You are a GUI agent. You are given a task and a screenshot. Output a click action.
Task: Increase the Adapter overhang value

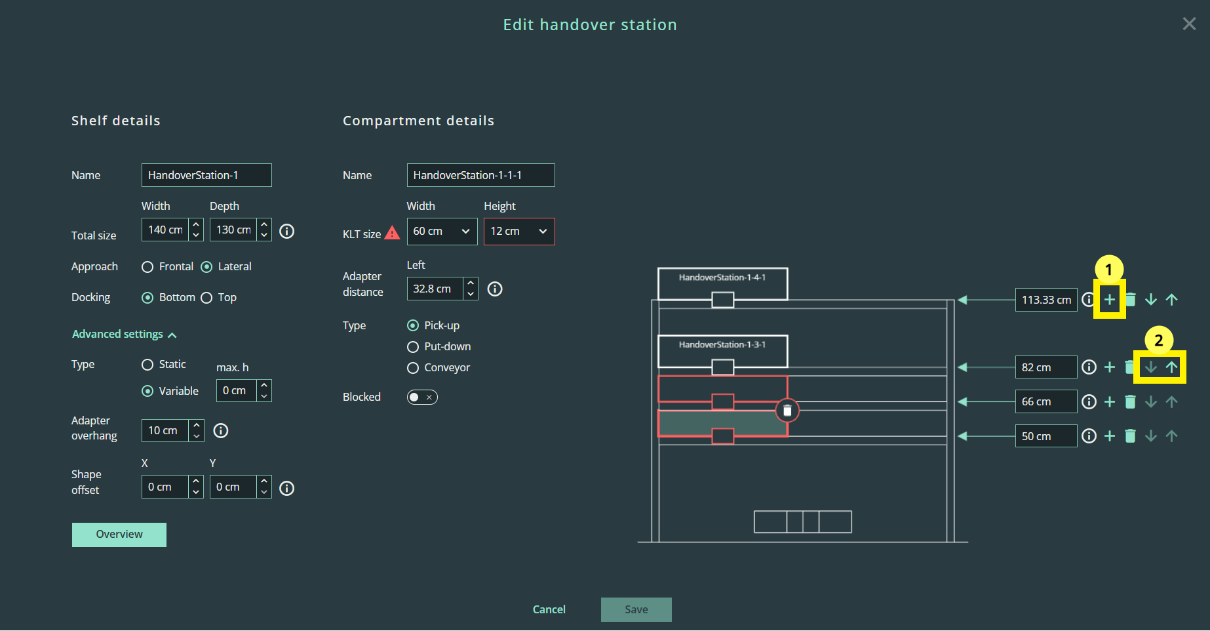click(196, 426)
